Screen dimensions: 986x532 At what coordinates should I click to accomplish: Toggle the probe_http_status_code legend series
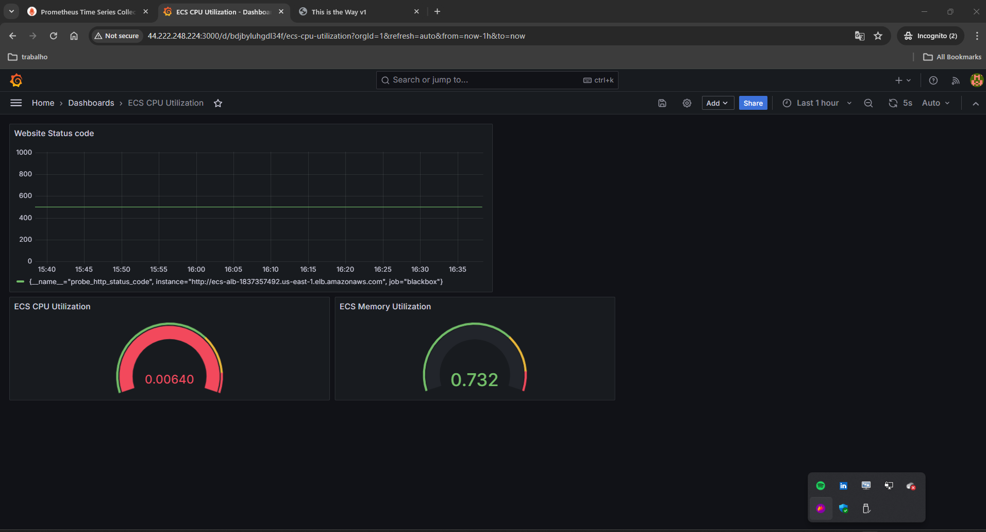(x=236, y=281)
